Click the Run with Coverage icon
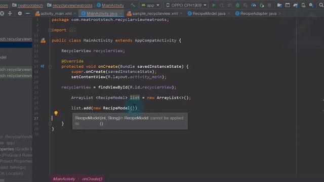The width and height of the screenshot is (324, 182). (x=246, y=5)
